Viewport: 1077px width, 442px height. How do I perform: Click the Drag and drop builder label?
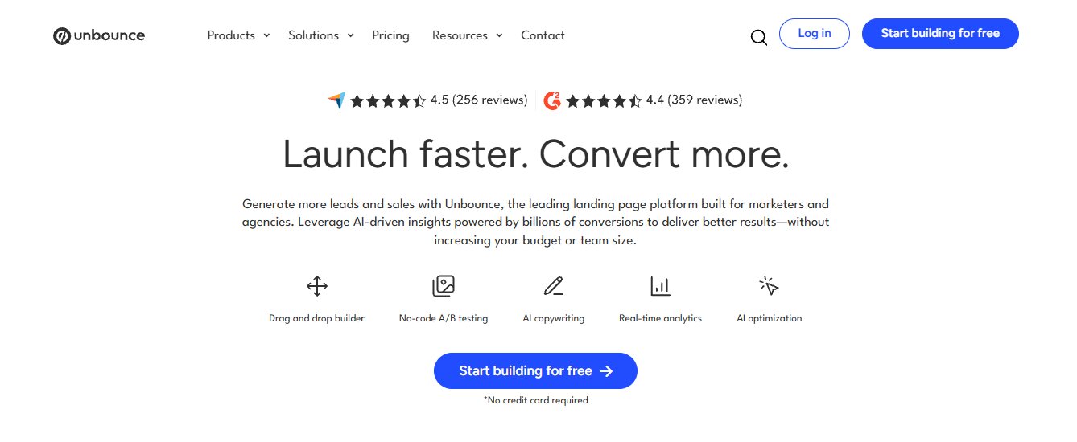point(316,318)
